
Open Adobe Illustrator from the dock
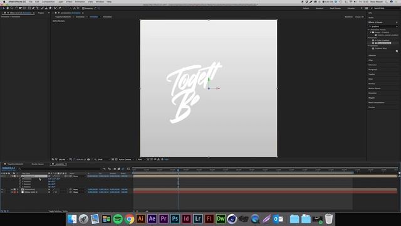pyautogui.click(x=140, y=219)
